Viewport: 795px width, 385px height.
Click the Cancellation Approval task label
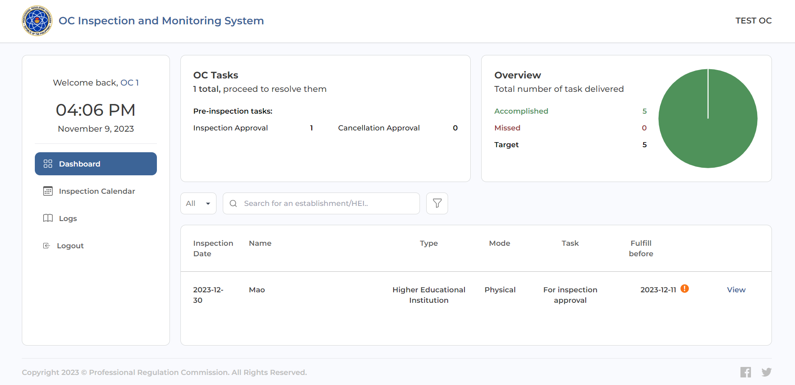pyautogui.click(x=378, y=128)
